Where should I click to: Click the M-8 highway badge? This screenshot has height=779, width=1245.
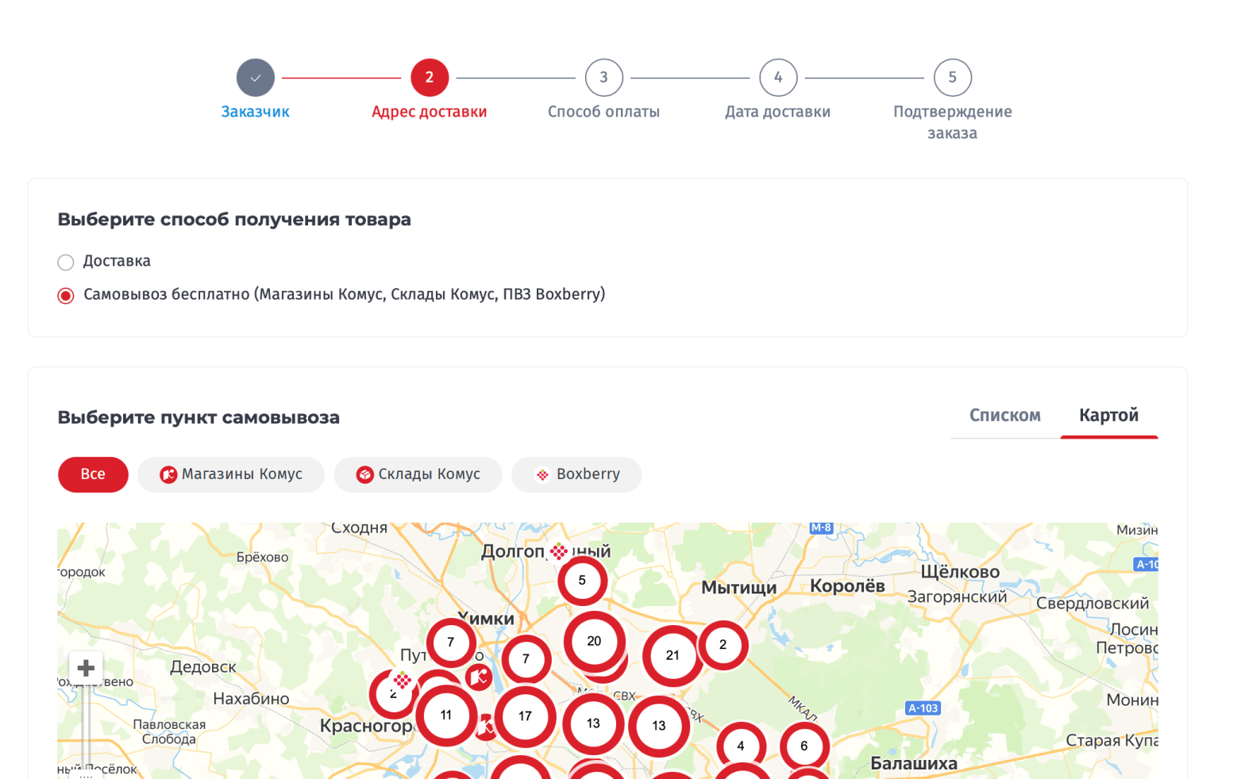pyautogui.click(x=821, y=528)
